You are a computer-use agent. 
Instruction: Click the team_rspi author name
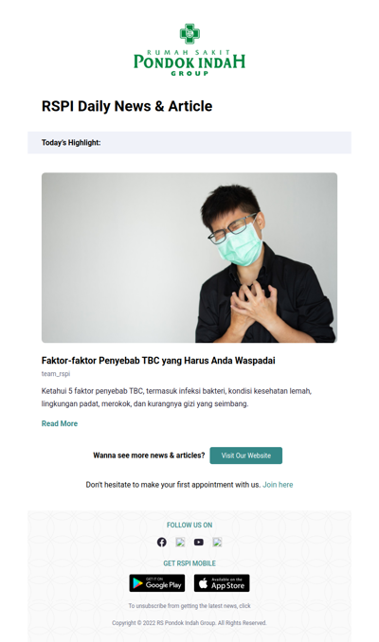56,373
